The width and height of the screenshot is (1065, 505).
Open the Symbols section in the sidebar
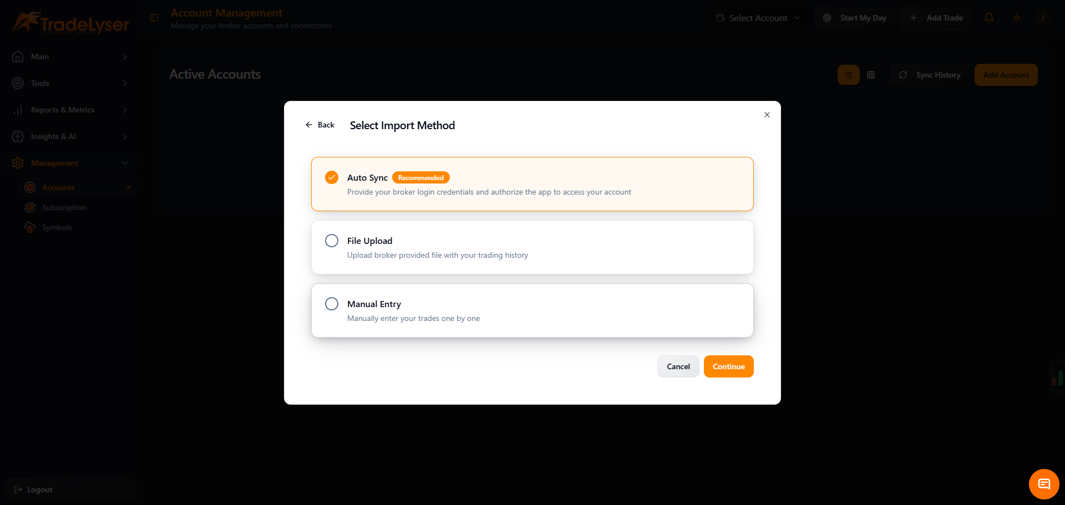(57, 227)
